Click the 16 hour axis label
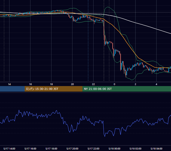 coord(30,84)
